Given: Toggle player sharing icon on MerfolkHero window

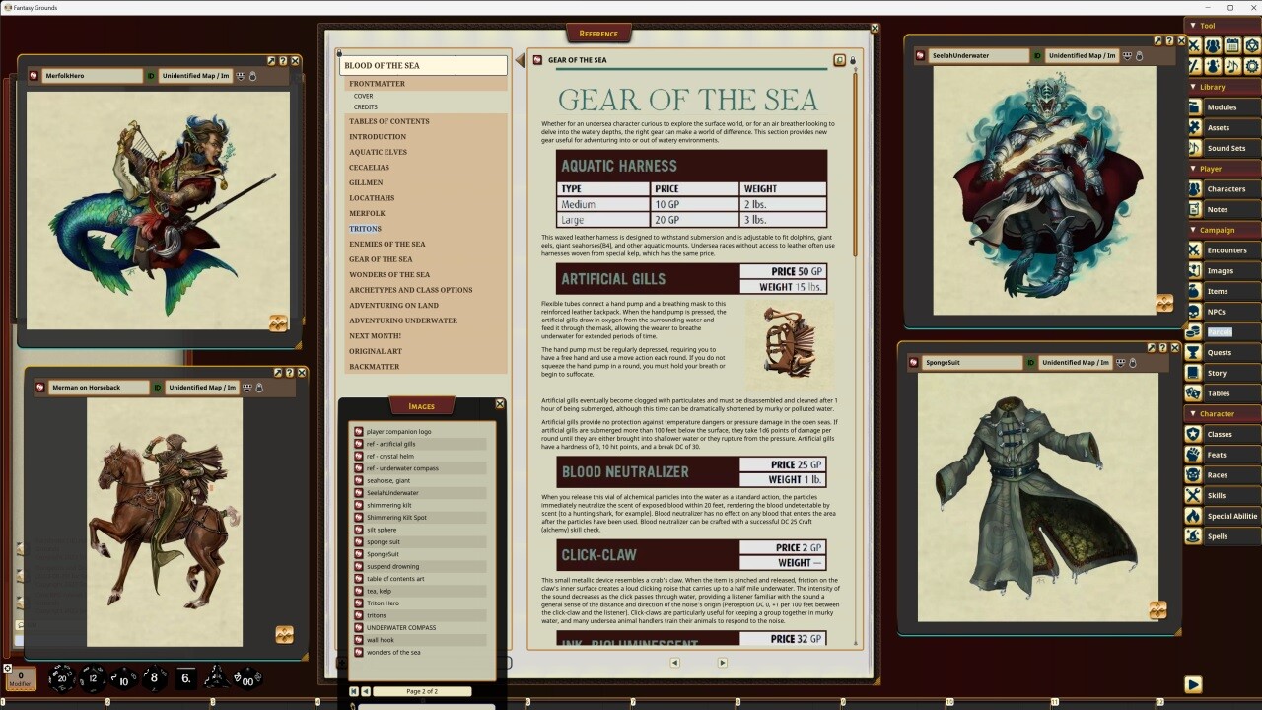Looking at the screenshot, I should click(x=241, y=76).
